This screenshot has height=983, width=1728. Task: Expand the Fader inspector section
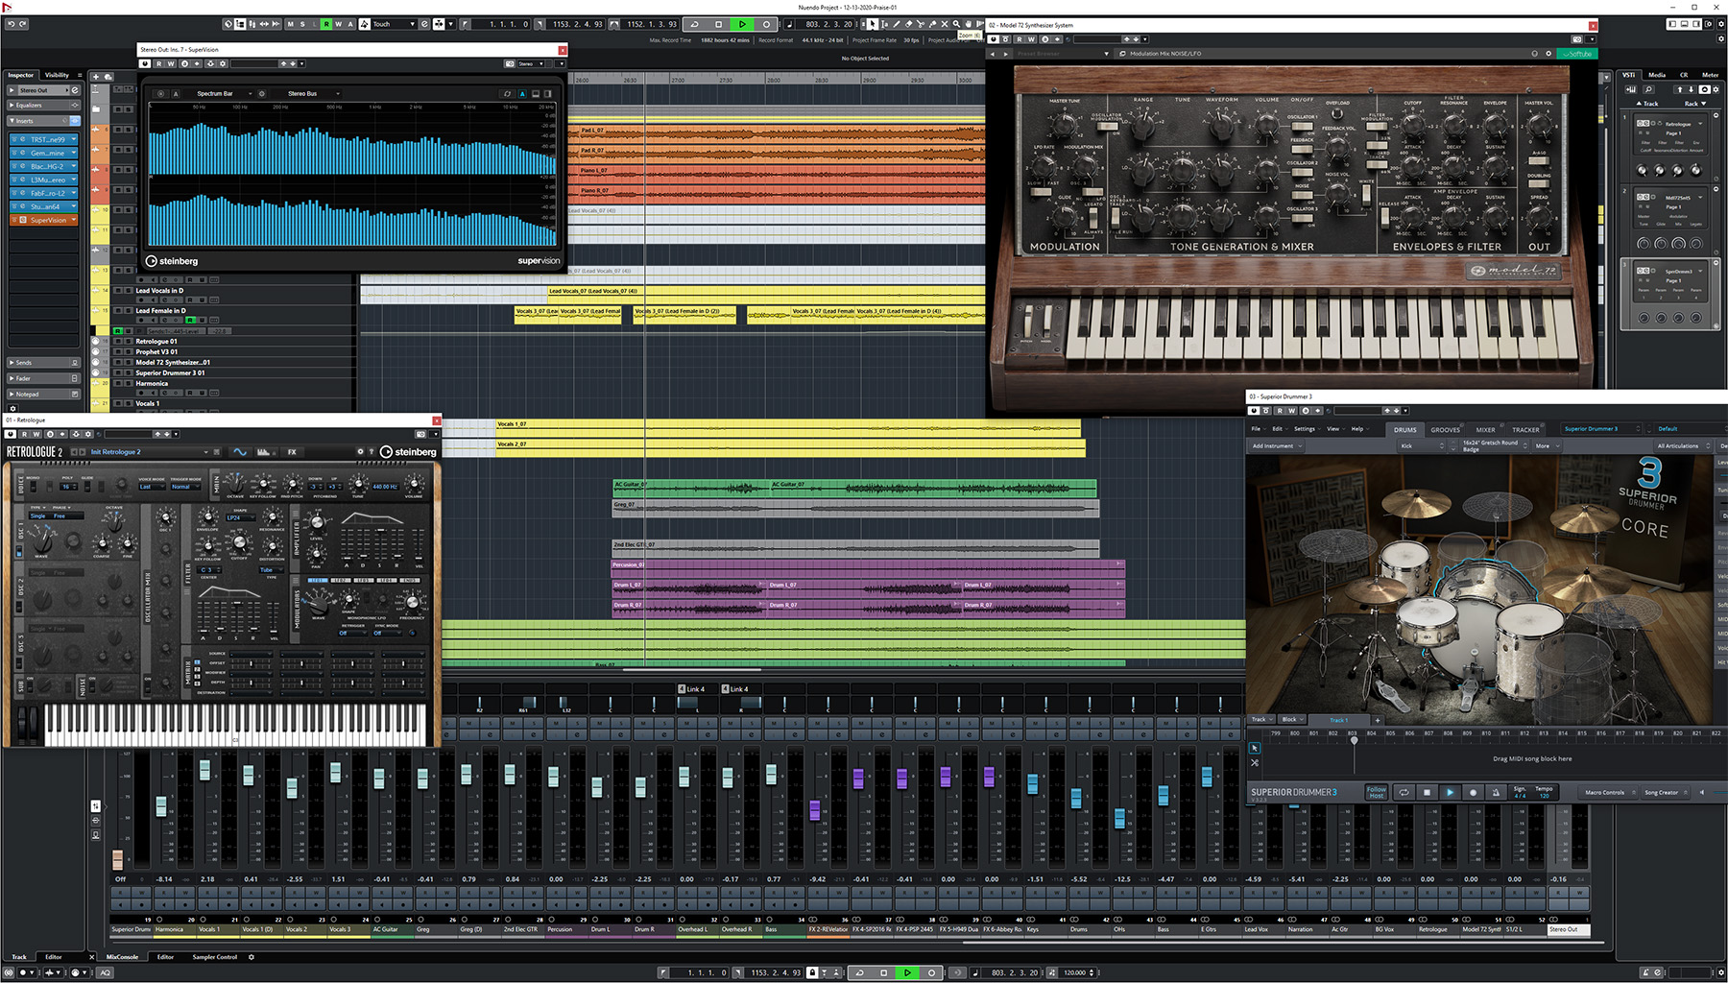pyautogui.click(x=43, y=378)
